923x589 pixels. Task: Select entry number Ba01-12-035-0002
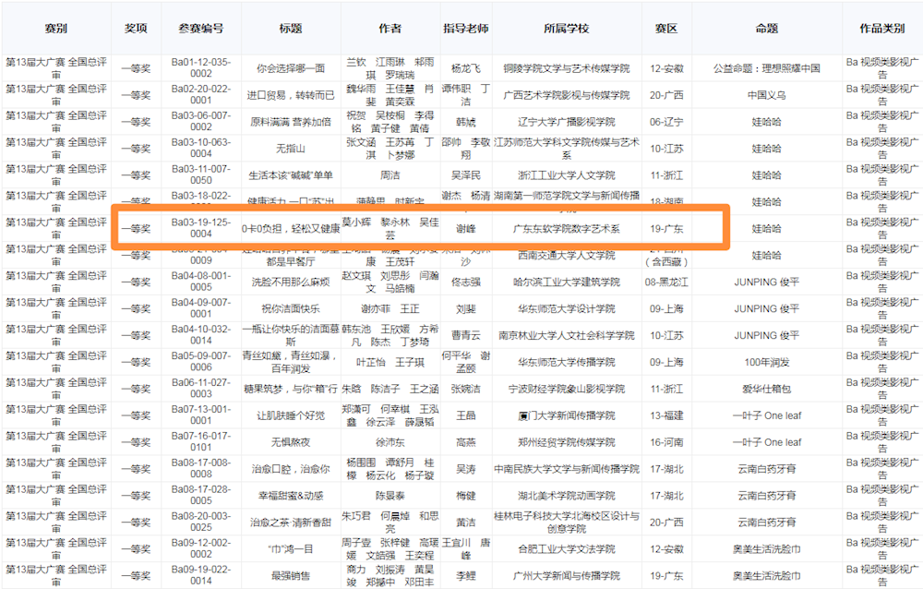(x=200, y=67)
